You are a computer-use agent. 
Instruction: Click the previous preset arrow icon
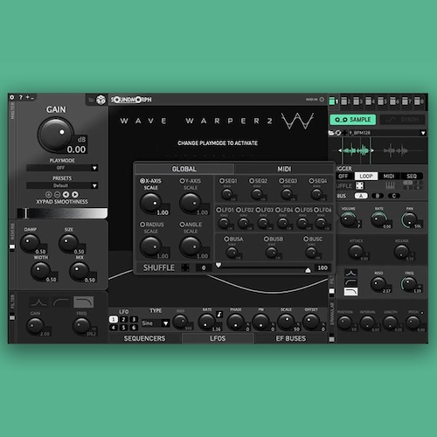66,194
